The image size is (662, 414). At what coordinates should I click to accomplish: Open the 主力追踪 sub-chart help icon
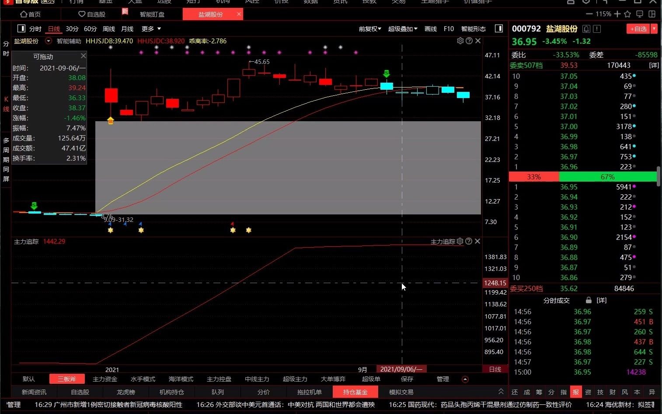tap(469, 241)
